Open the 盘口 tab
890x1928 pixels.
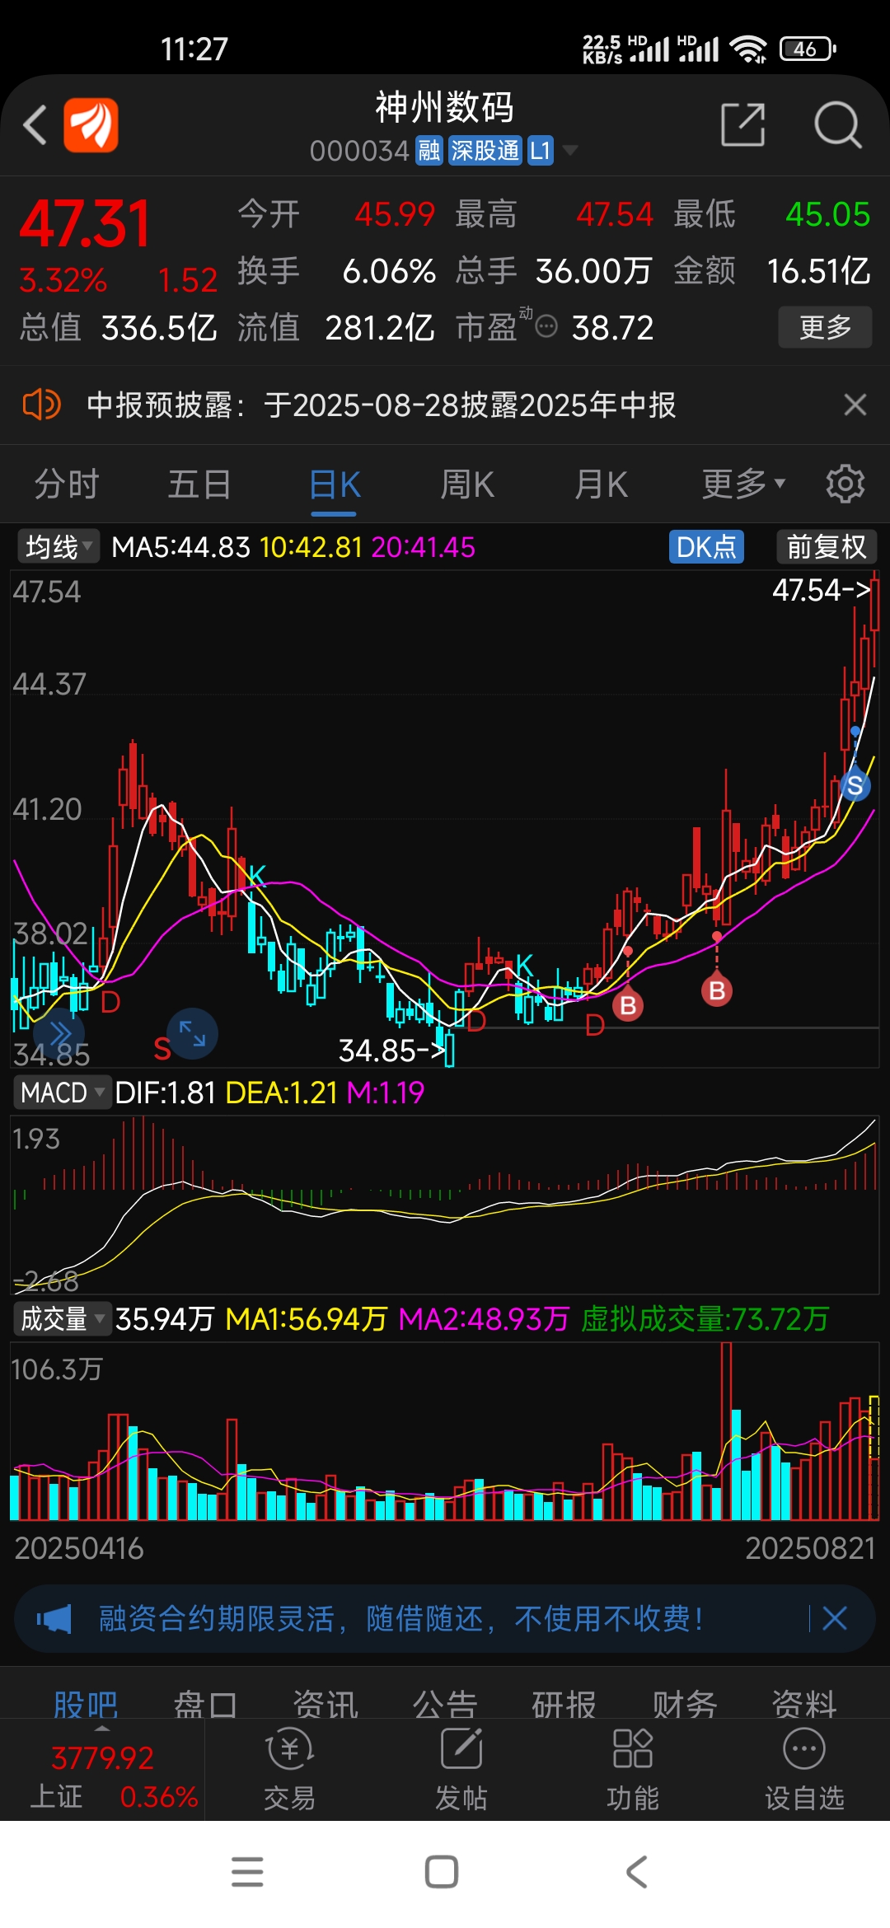click(205, 1704)
